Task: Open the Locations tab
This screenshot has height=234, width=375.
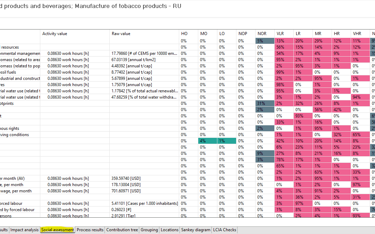Action: coord(169,230)
